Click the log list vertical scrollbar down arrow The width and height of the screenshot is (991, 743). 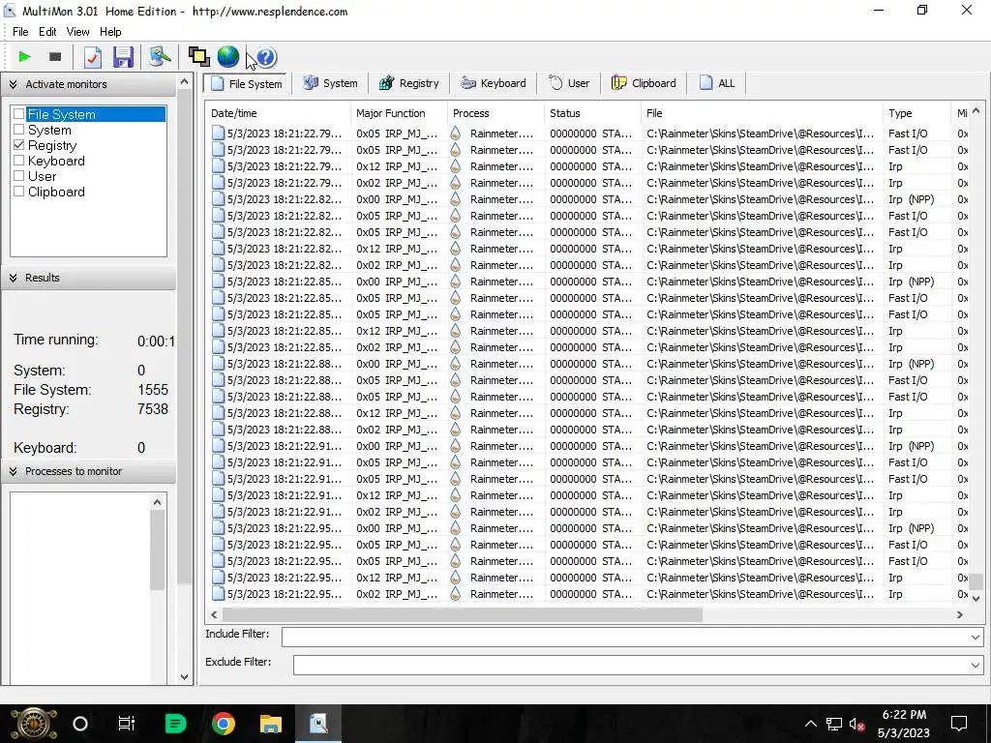(x=976, y=598)
